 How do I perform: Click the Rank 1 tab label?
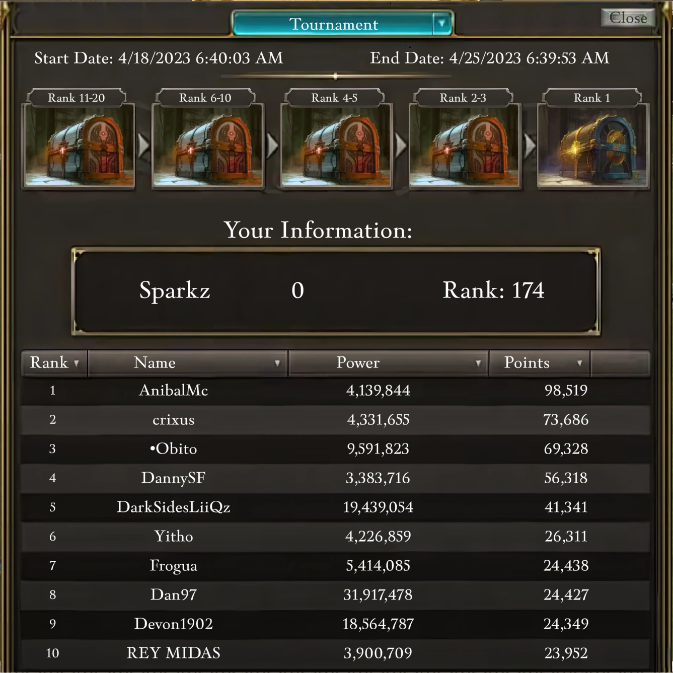592,98
